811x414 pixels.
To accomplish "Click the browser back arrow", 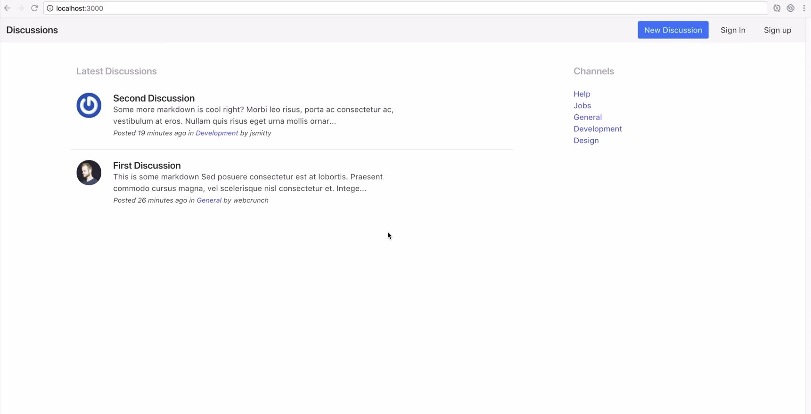I will click(7, 8).
